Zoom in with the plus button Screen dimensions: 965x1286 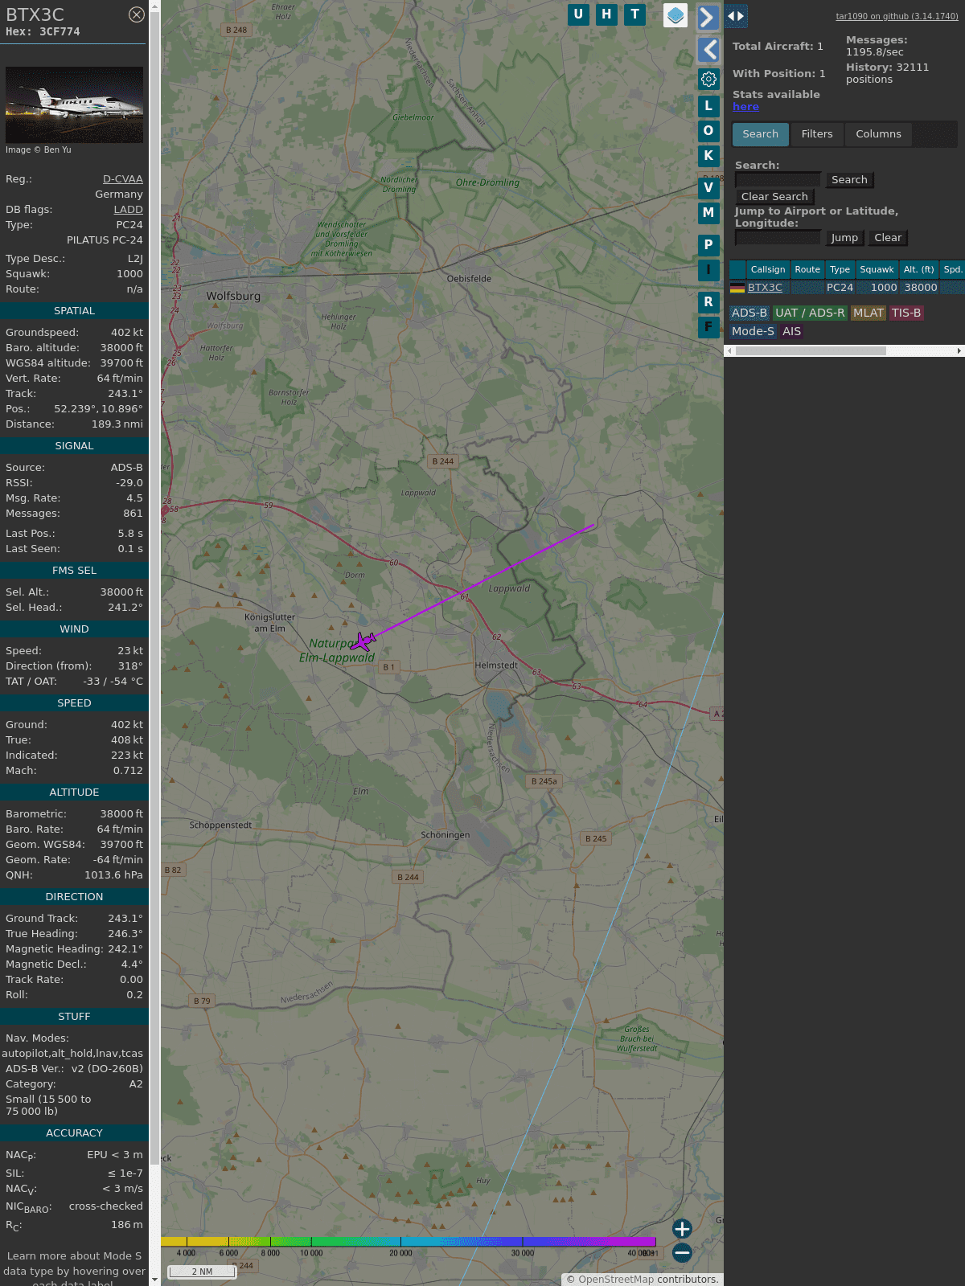click(682, 1229)
